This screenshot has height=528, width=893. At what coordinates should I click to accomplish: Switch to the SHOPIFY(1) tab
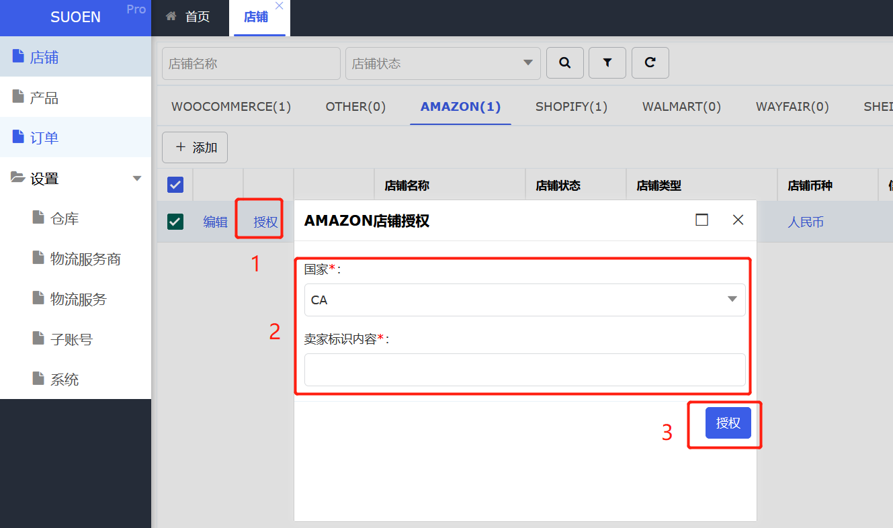pyautogui.click(x=571, y=107)
